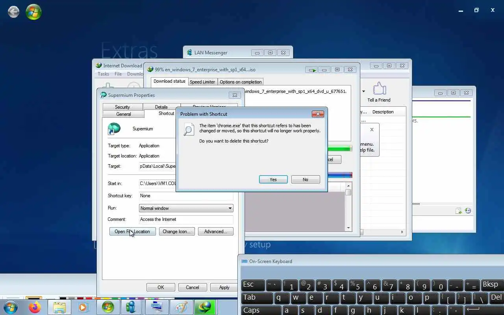Click the Supermium application icon in Properties
504x315 pixels.
coord(114,129)
